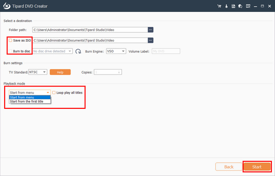275x176 pixels.
Task: Click the Tipard DVD Creator logo
Action: [7, 6]
